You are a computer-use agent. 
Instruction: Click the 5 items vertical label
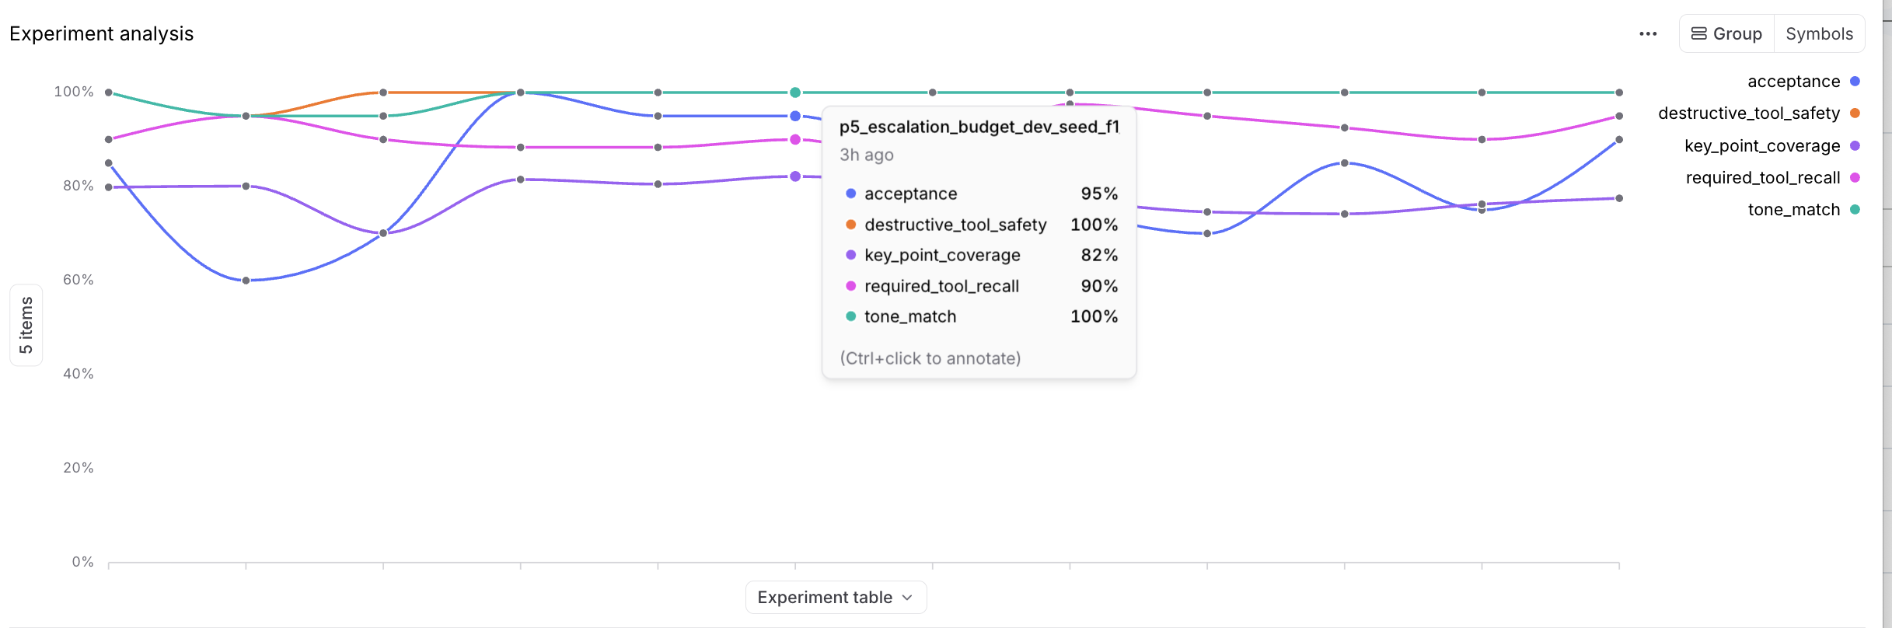click(26, 325)
